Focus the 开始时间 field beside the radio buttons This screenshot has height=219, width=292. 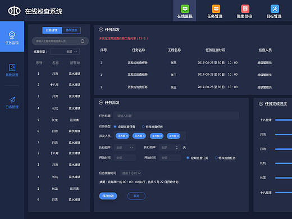(x=170, y=158)
